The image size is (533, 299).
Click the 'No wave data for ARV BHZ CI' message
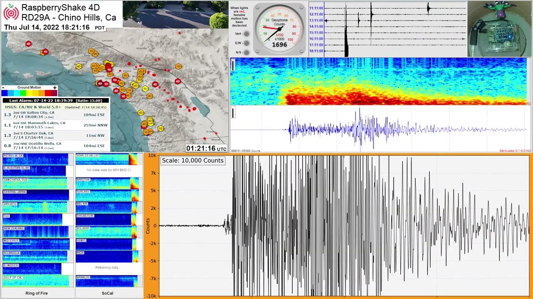(x=109, y=170)
